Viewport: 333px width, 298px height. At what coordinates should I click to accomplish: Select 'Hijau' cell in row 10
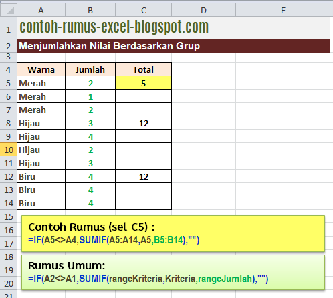point(41,150)
